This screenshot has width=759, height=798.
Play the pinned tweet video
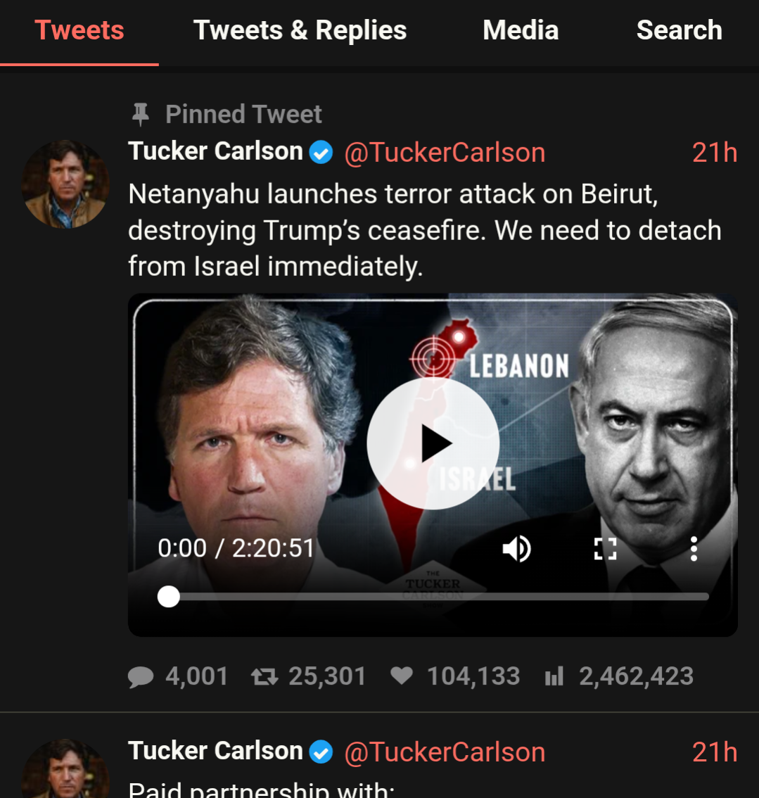point(433,443)
